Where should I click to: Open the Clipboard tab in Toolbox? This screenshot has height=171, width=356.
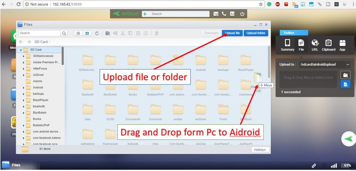329,45
